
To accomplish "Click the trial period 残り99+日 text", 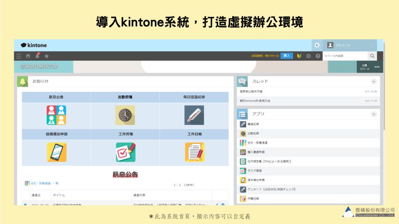I will [265, 56].
